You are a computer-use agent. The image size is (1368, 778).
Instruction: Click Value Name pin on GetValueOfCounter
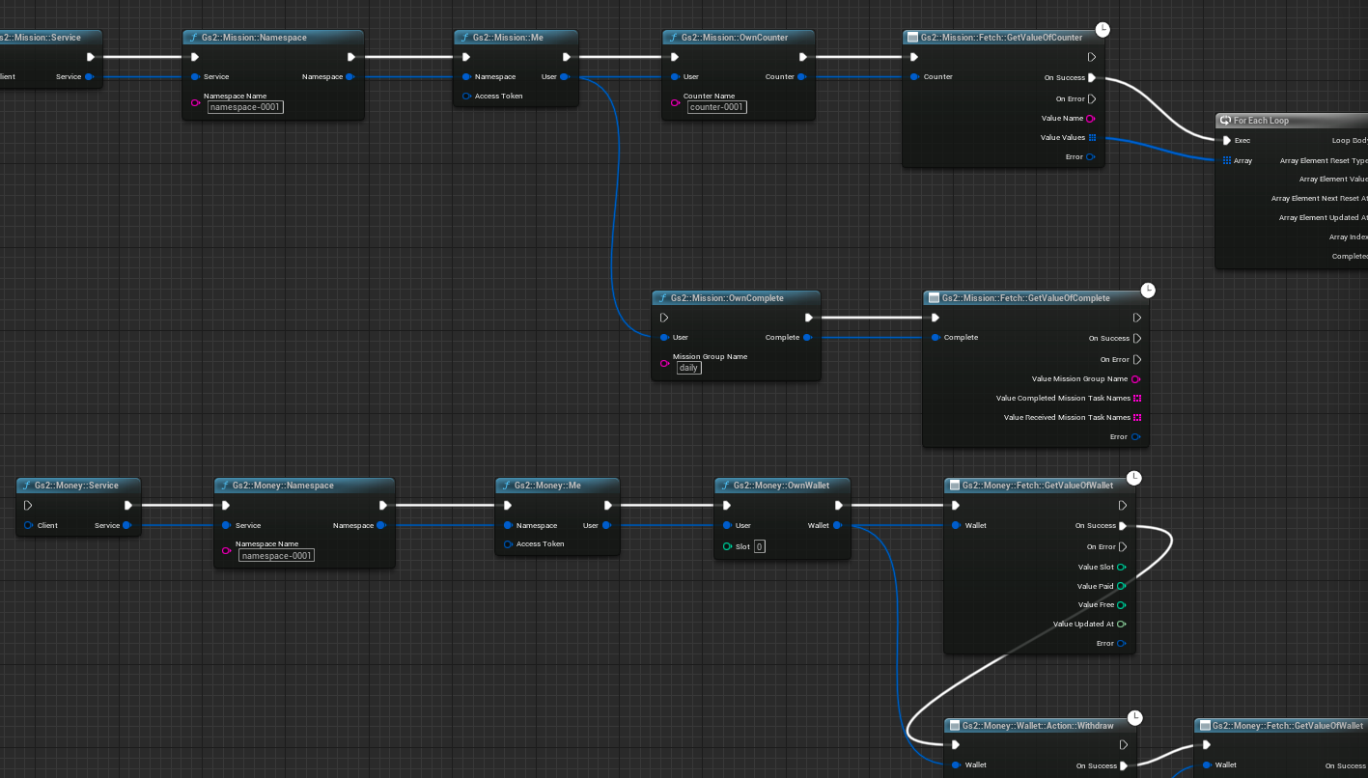(x=1091, y=119)
